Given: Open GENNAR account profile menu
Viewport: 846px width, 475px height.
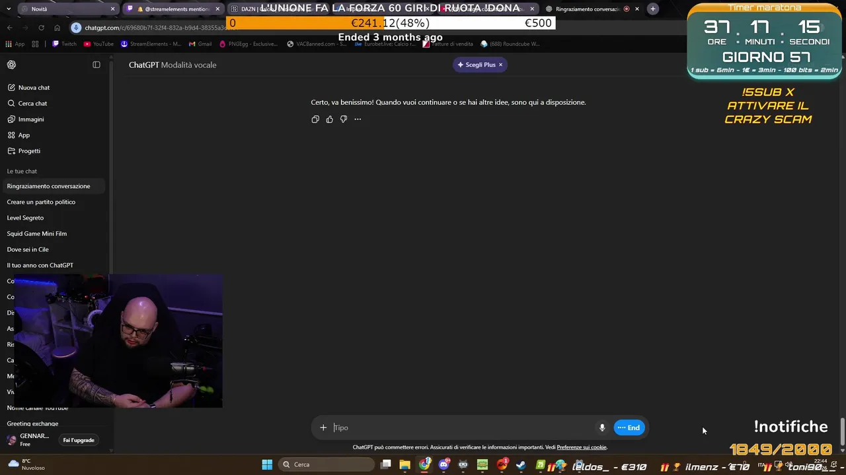Looking at the screenshot, I should click(x=30, y=440).
